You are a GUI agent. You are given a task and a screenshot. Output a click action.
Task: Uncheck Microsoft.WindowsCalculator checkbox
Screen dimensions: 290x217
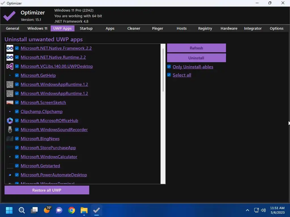coord(17,157)
